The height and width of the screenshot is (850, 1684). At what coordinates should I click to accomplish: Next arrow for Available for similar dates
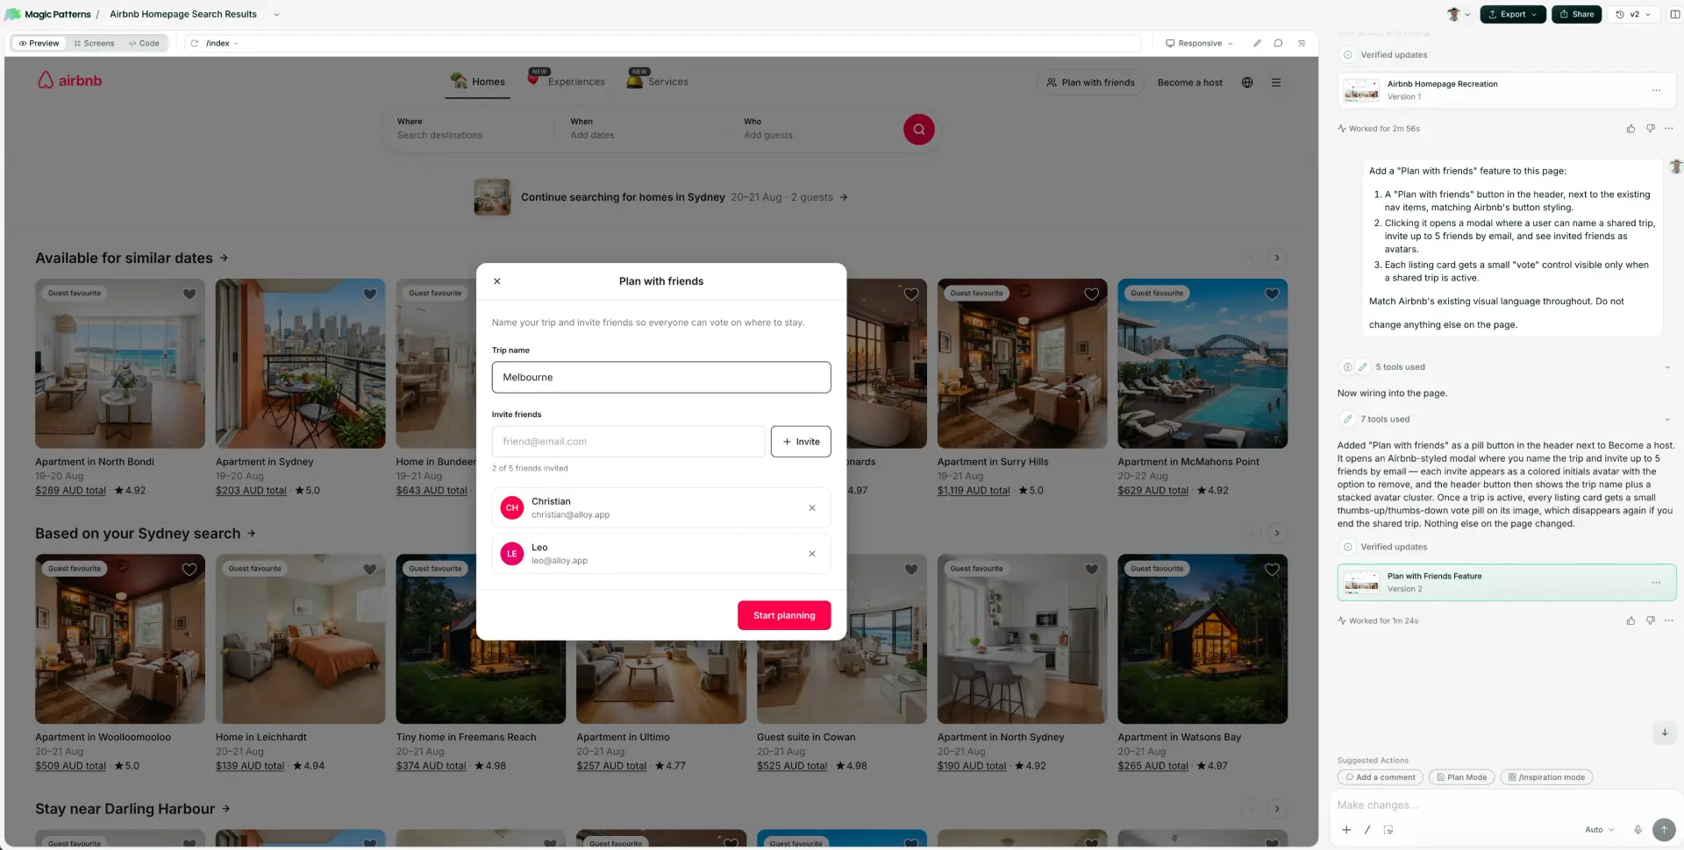point(1277,258)
